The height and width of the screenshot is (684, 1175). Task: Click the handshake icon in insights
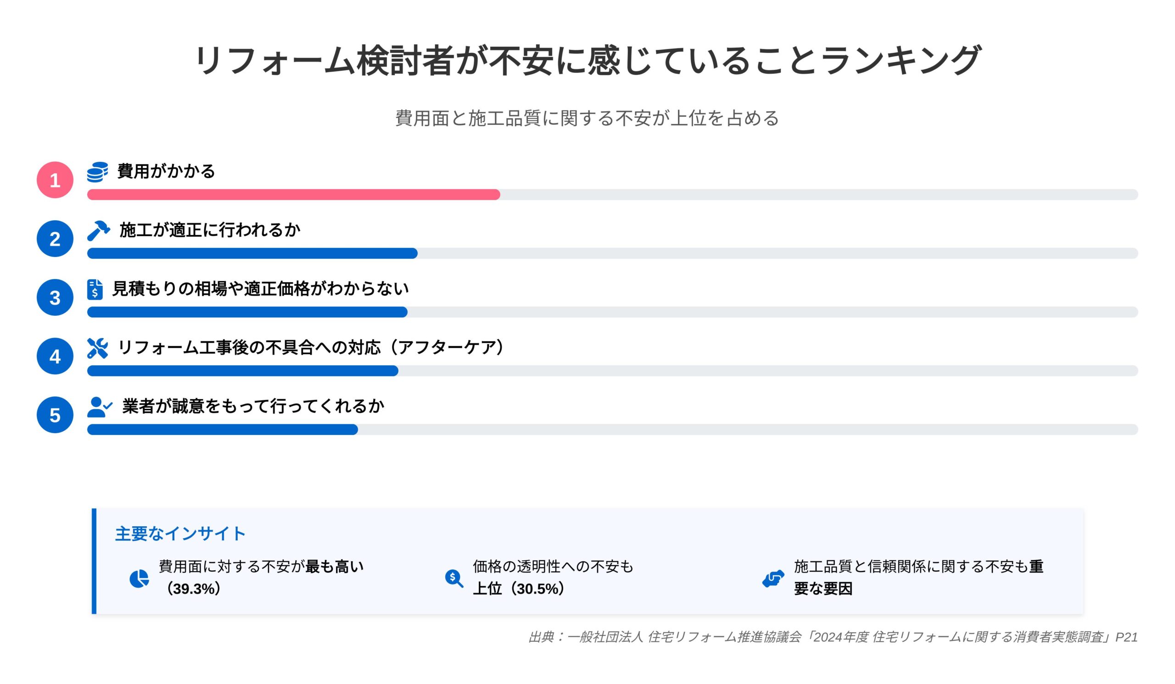point(772,578)
